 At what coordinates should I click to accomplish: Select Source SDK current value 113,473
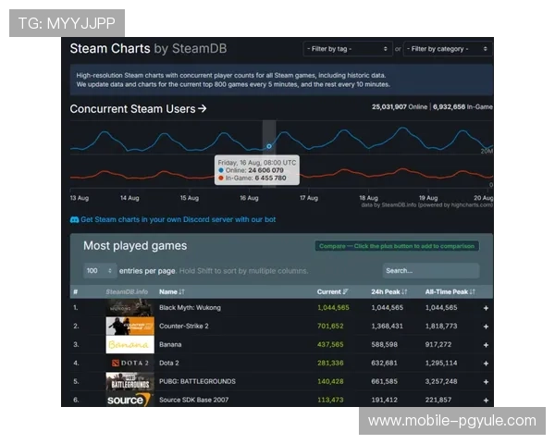(330, 400)
